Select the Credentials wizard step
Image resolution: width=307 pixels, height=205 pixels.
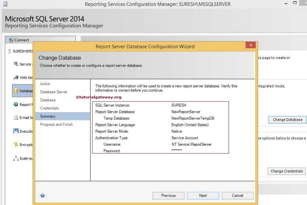pyautogui.click(x=50, y=108)
